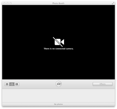Select the single still photo mode
The width and height of the screenshot is (117, 109).
(12, 84)
